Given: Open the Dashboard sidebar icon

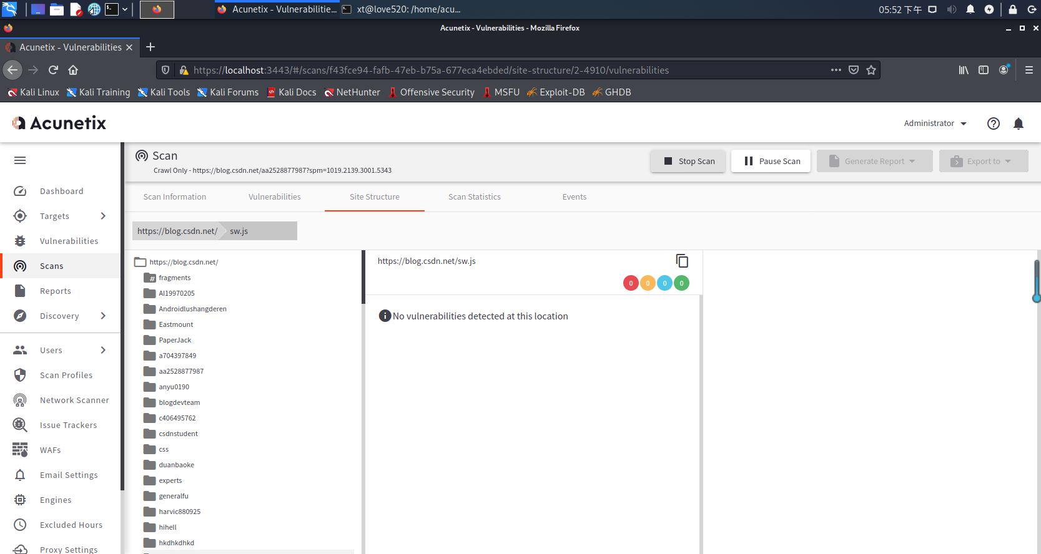Looking at the screenshot, I should 20,192.
